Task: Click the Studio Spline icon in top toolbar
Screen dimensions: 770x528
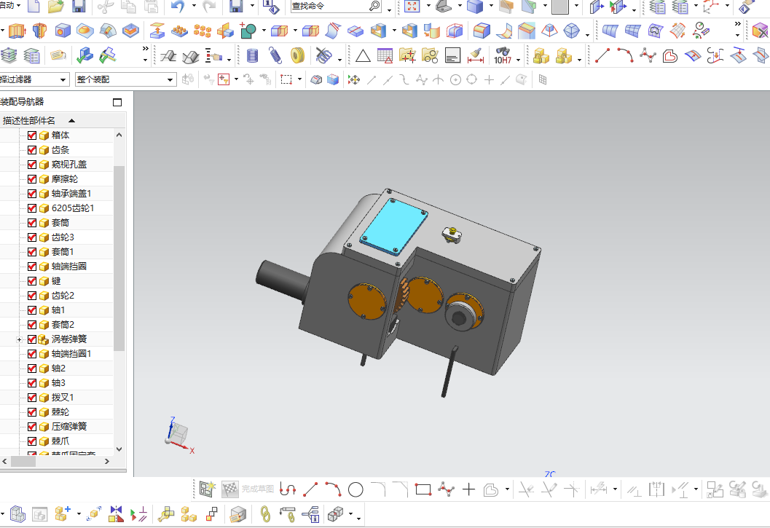Action: tap(648, 55)
